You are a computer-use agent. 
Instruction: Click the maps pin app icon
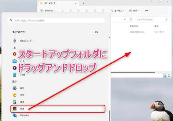pos(15,54)
